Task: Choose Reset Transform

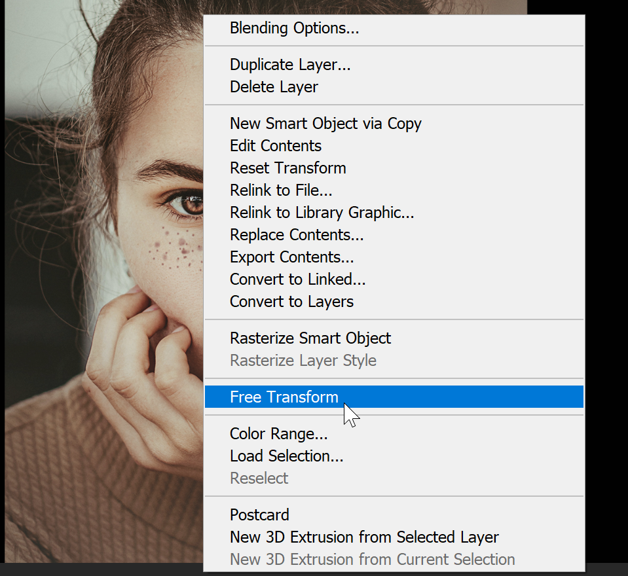Action: coord(394,168)
